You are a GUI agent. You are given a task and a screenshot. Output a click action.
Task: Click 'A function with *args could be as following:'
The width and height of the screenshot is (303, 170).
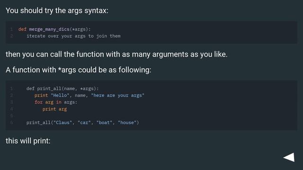click(x=79, y=70)
